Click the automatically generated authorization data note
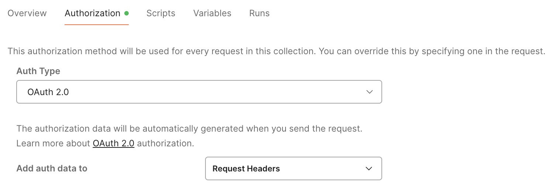557x188 pixels. click(190, 129)
